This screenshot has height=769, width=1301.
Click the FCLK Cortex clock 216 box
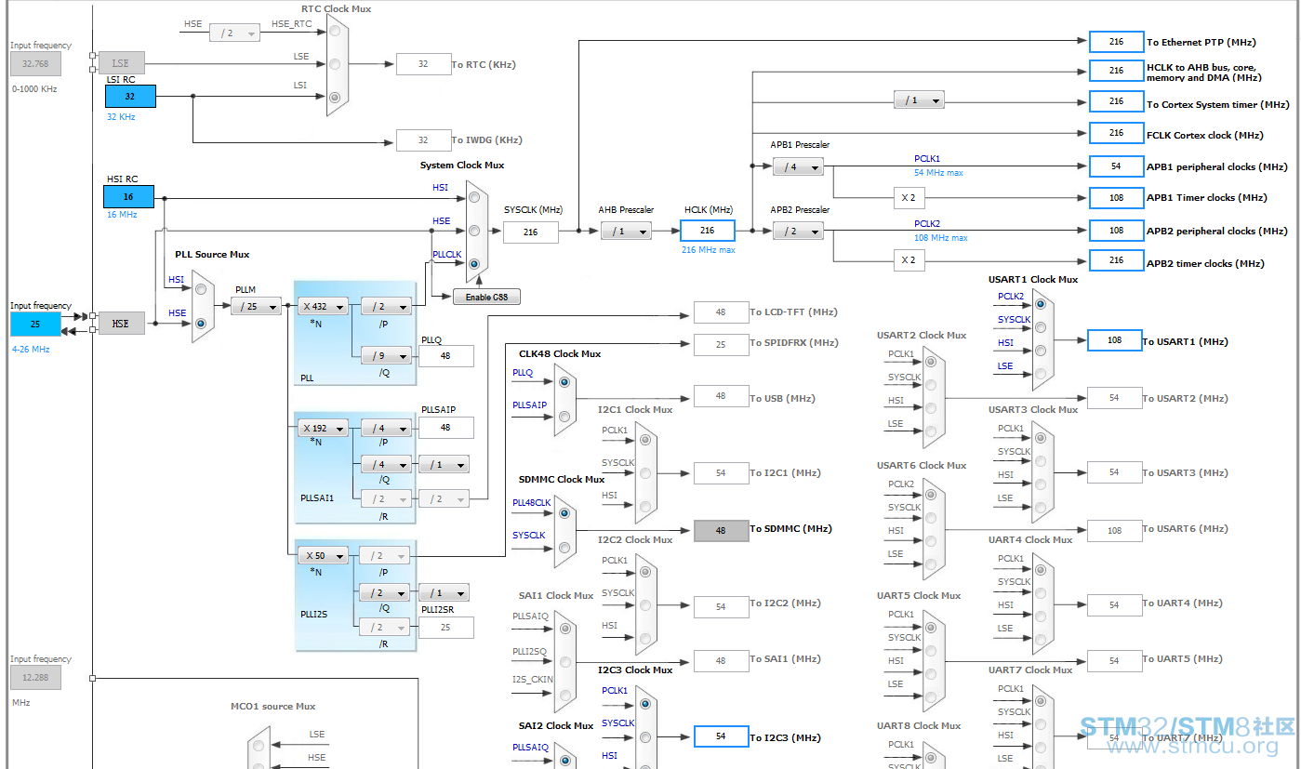pos(1116,133)
